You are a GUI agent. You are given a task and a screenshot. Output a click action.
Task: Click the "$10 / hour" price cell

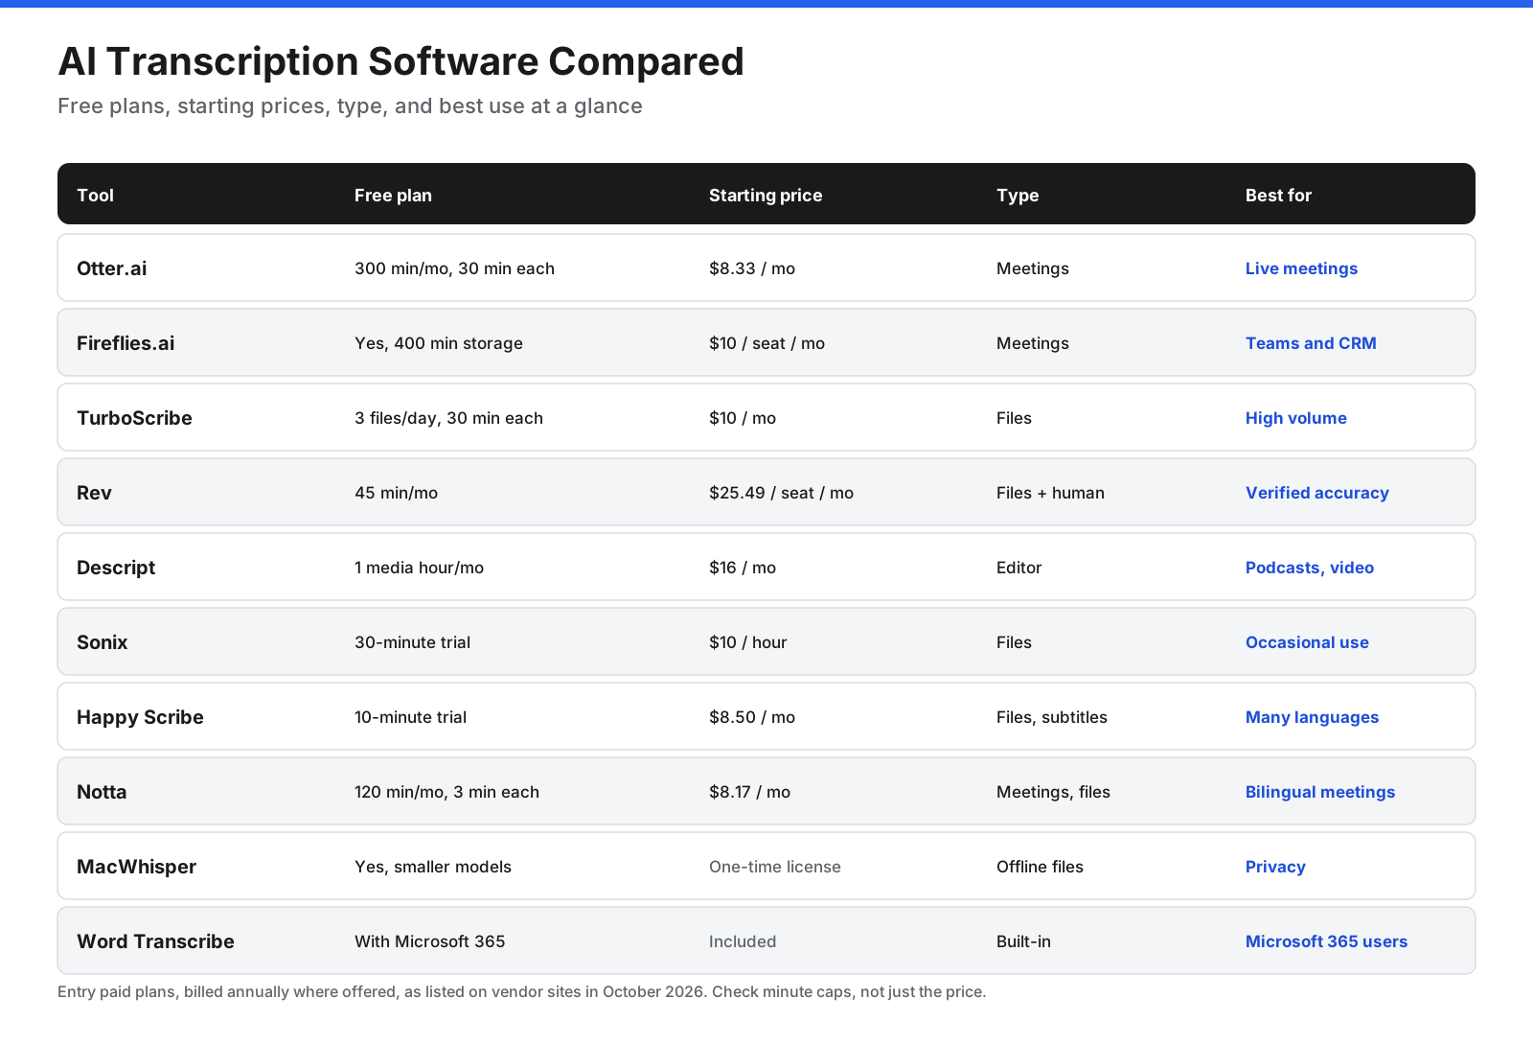point(747,642)
